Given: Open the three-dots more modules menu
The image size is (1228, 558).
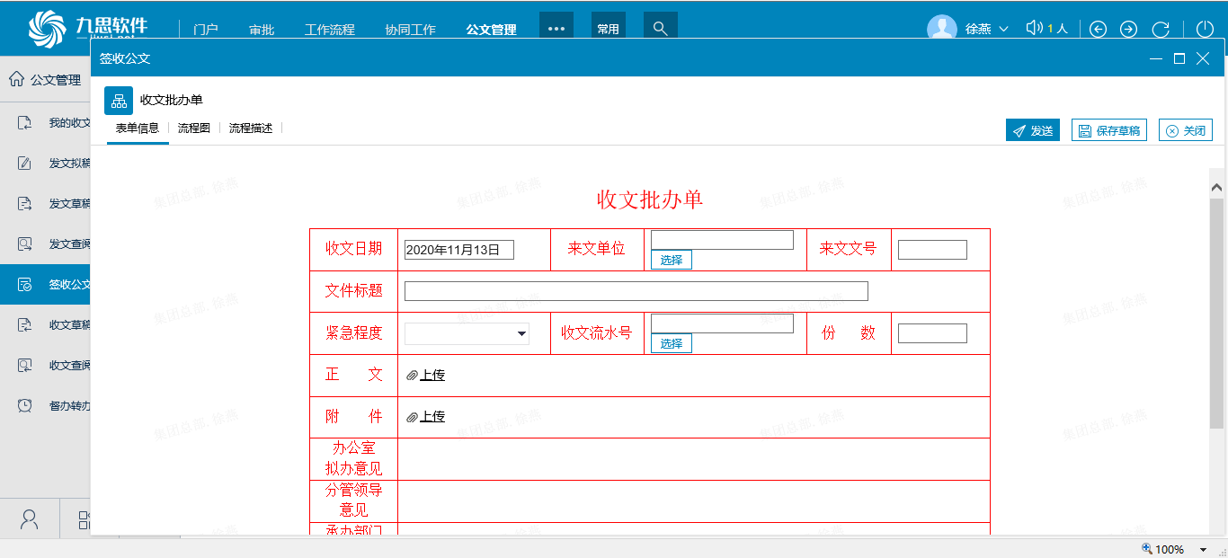Looking at the screenshot, I should [x=556, y=29].
